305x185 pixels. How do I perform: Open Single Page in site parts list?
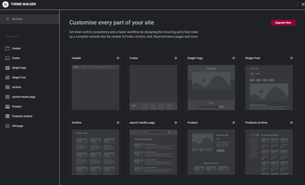(x=19, y=68)
